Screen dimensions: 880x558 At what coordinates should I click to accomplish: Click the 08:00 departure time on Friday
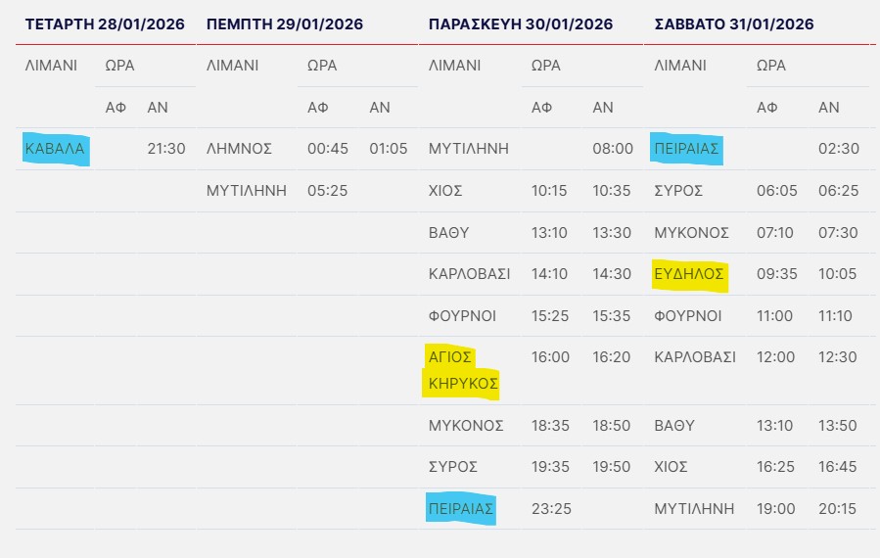(613, 150)
